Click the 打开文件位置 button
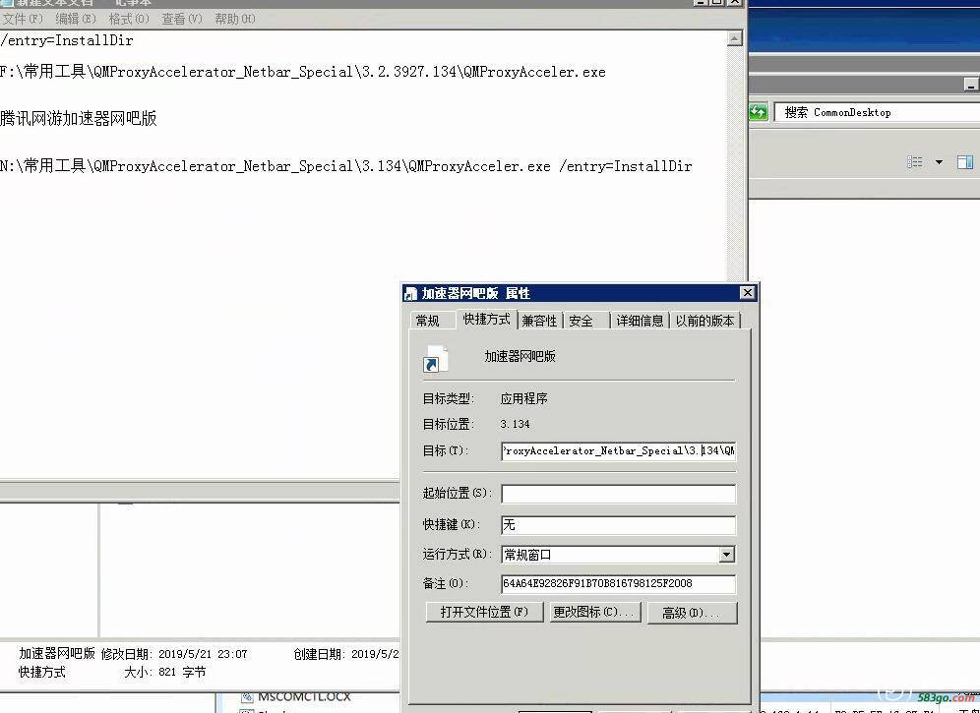The height and width of the screenshot is (713, 980). tap(484, 613)
